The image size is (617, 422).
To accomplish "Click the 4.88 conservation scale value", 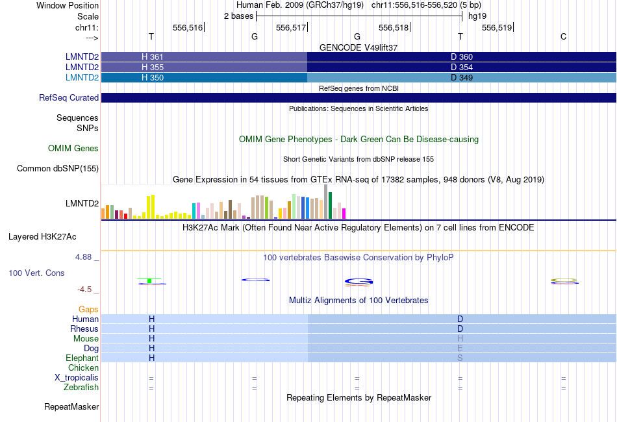I will pos(83,257).
